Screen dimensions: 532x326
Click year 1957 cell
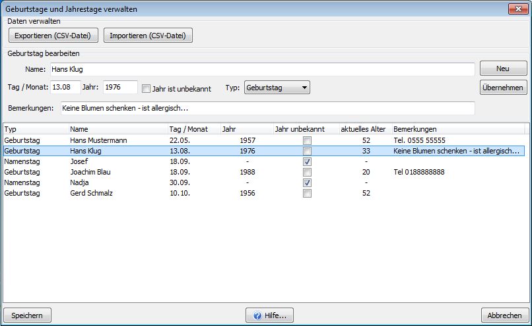pos(248,140)
